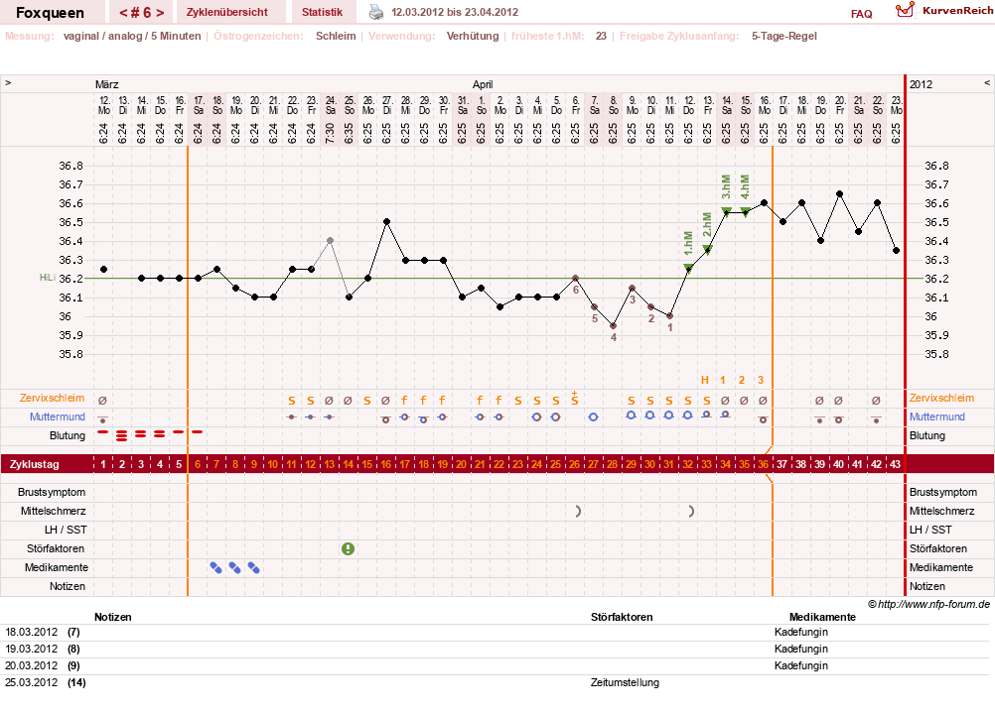Click the 1.hM green triangle marker
Screen dimensions: 995x715
click(x=688, y=268)
